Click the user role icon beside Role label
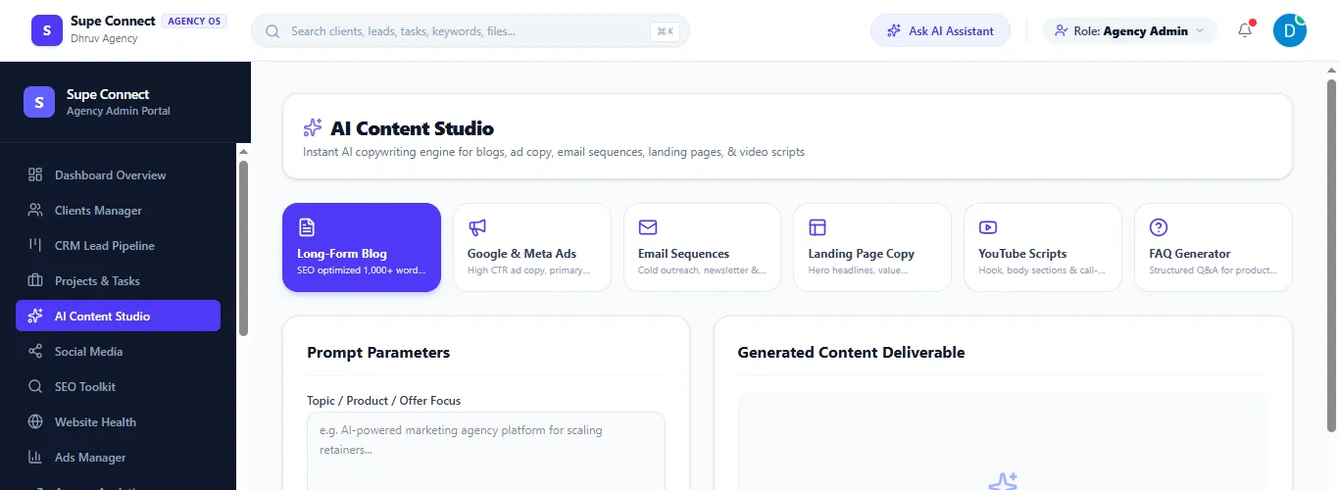The image size is (1339, 490). pos(1062,30)
